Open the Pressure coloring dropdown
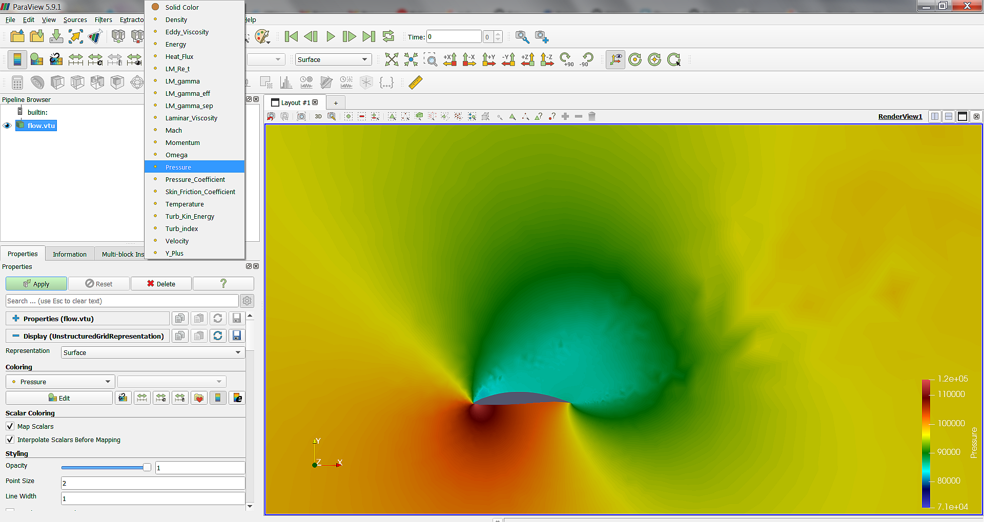The width and height of the screenshot is (984, 522). coord(60,382)
